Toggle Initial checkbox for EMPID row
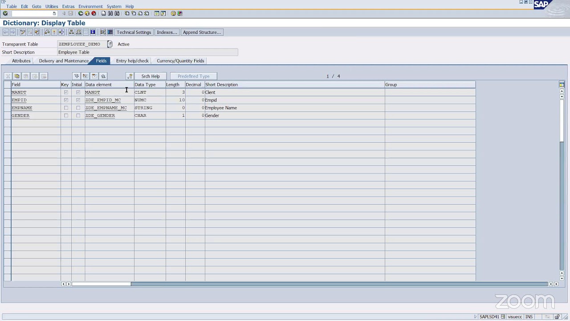This screenshot has width=570, height=321. (x=78, y=100)
